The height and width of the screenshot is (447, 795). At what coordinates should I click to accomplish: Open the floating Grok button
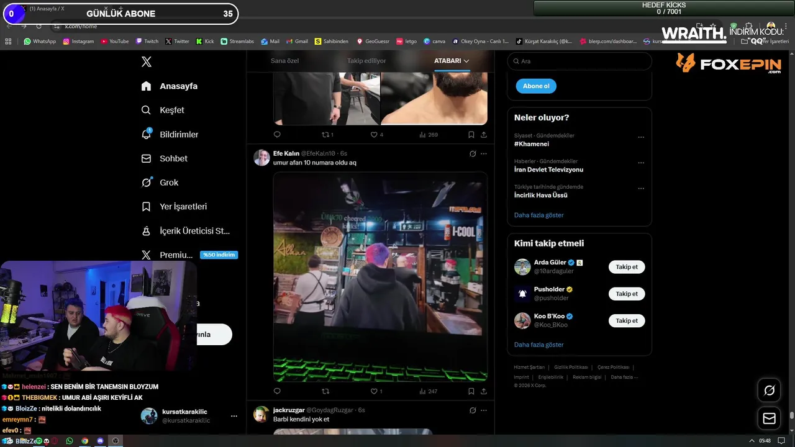tap(769, 391)
